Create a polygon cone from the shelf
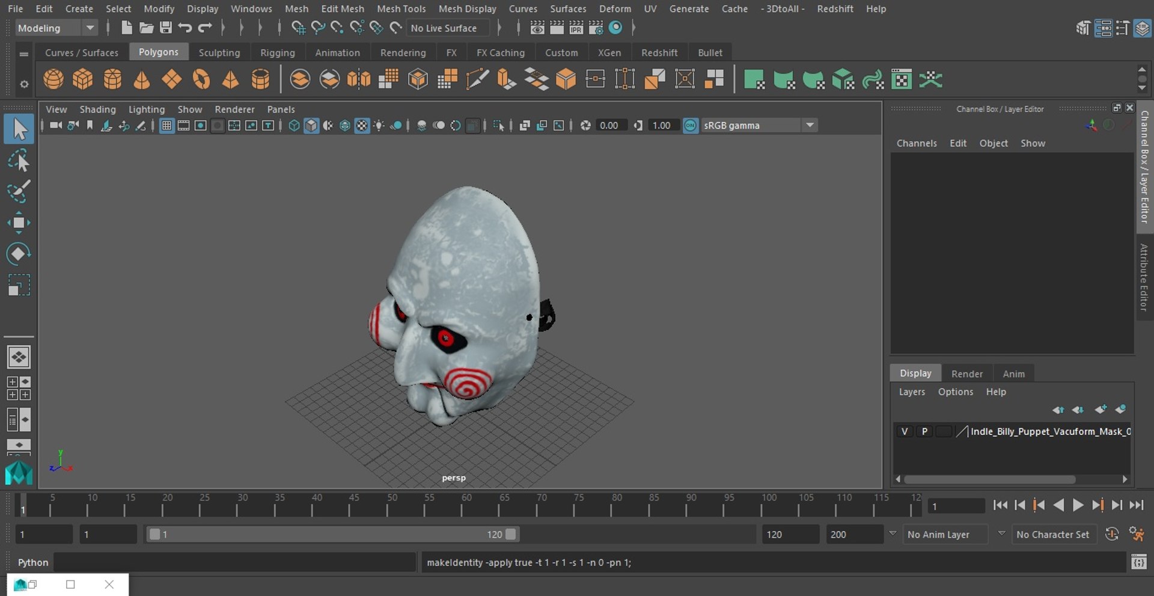Image resolution: width=1154 pixels, height=596 pixels. tap(142, 79)
